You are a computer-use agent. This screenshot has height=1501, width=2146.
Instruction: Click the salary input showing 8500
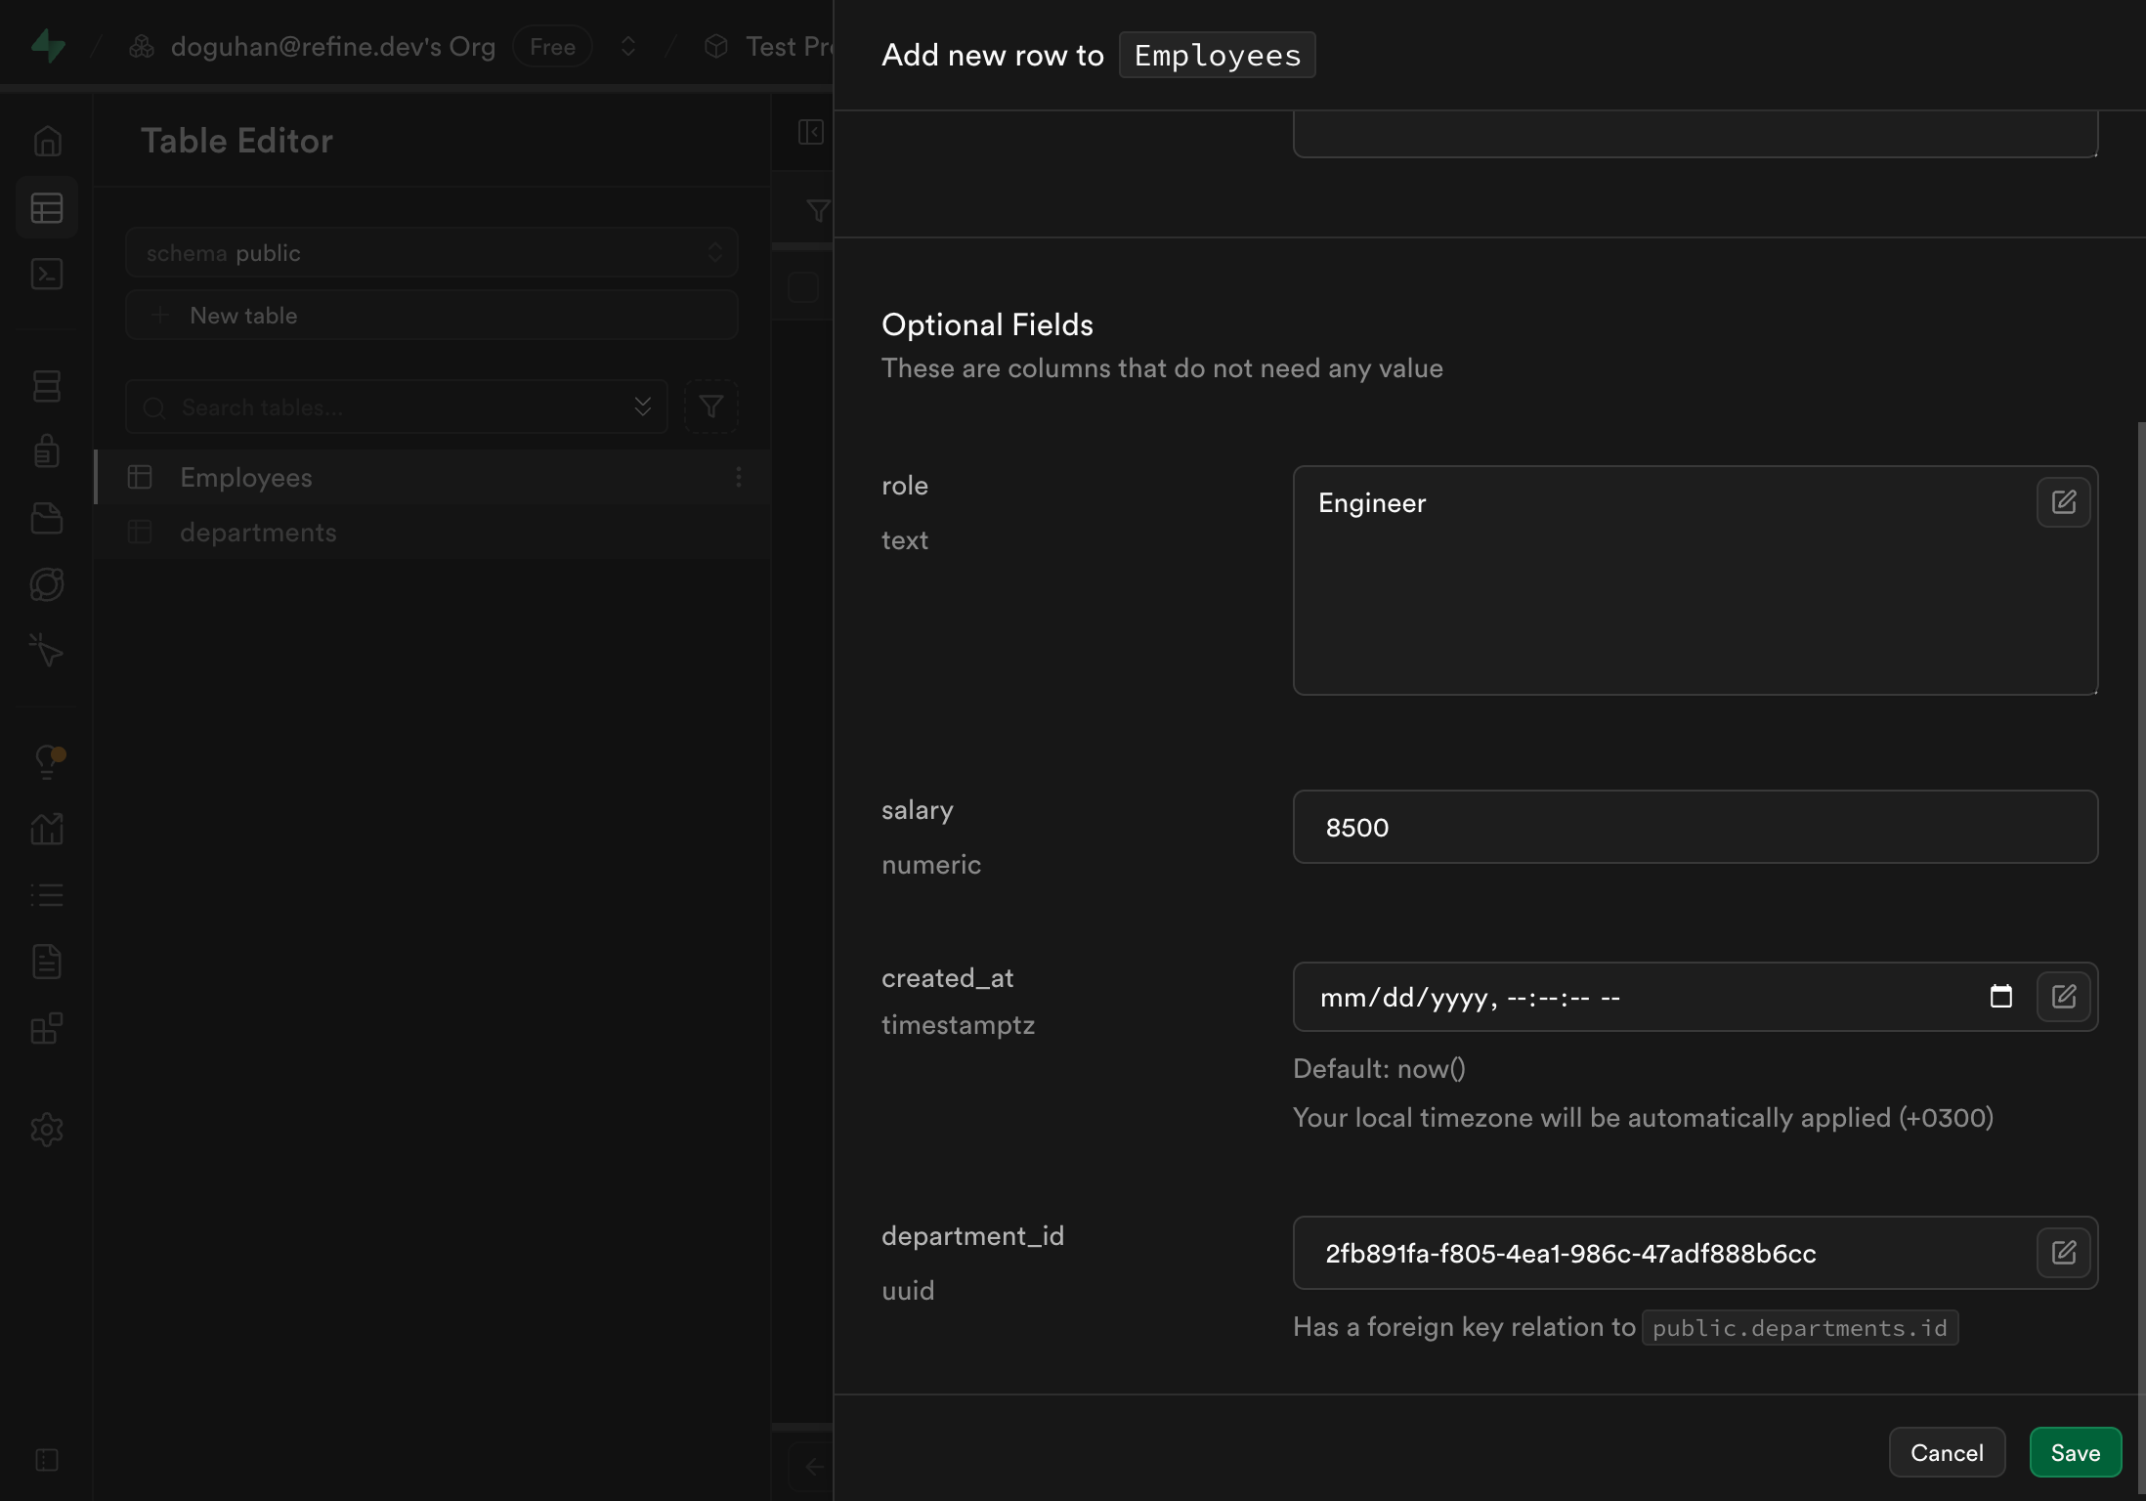1694,827
